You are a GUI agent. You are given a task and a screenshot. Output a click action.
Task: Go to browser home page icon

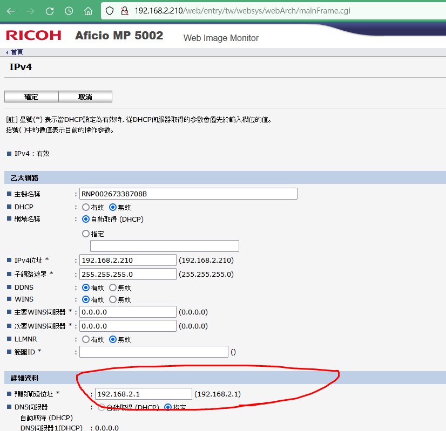coord(89,11)
